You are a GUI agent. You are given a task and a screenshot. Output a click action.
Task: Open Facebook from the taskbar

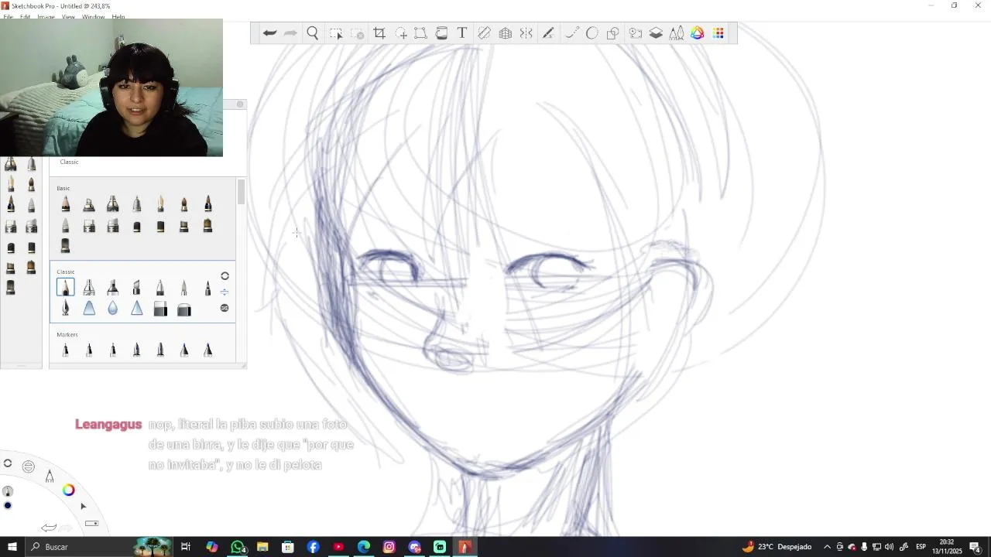[314, 547]
